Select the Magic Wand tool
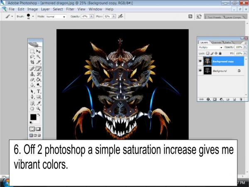 [38, 57]
